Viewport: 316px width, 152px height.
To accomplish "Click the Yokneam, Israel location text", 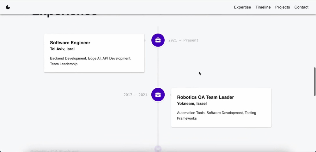I will 192,104.
